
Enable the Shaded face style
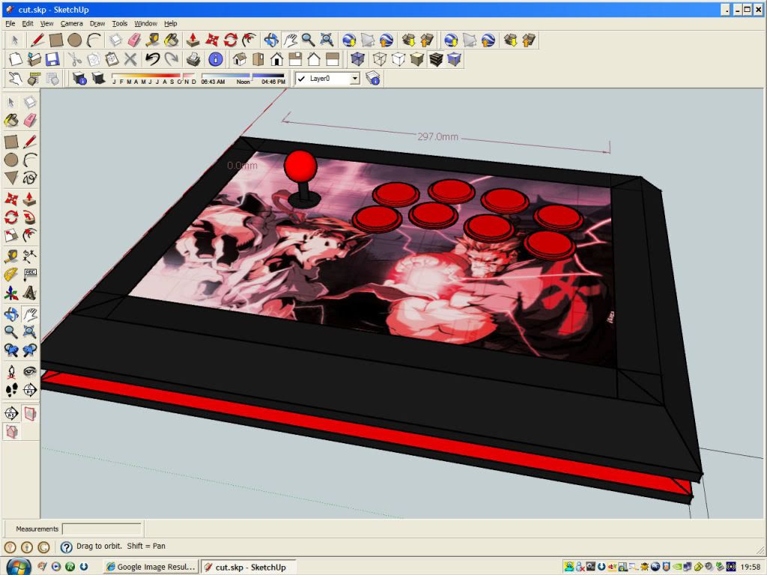coord(416,59)
